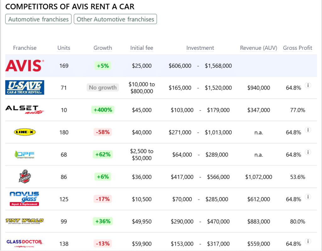Click the Units column header
This screenshot has height=251, width=322.
pos(64,48)
